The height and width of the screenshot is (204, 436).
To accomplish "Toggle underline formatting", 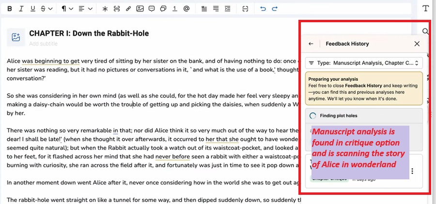I will [x=33, y=9].
